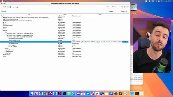Click in the boot-args value edit field

tap(100, 42)
